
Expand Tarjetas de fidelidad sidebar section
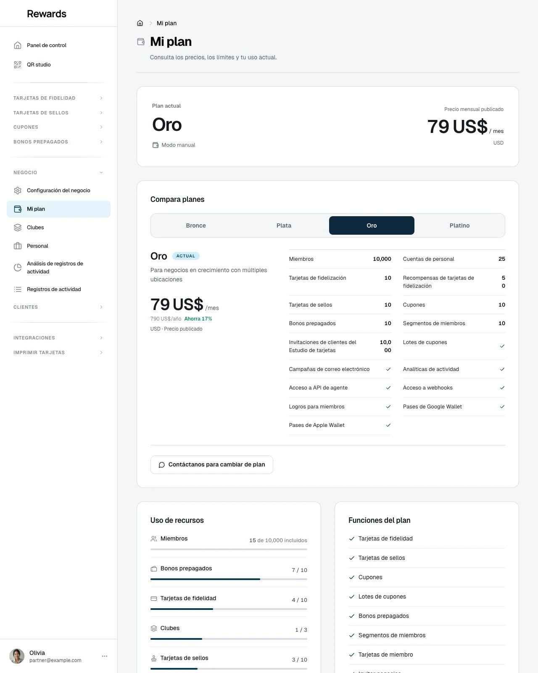[58, 98]
